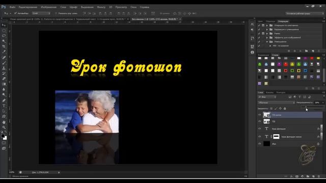Select the Lasso tool

4,36
